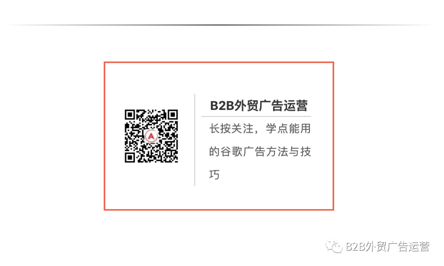Click the vertical gray divider beside QR code
The height and width of the screenshot is (266, 444).
(195, 140)
